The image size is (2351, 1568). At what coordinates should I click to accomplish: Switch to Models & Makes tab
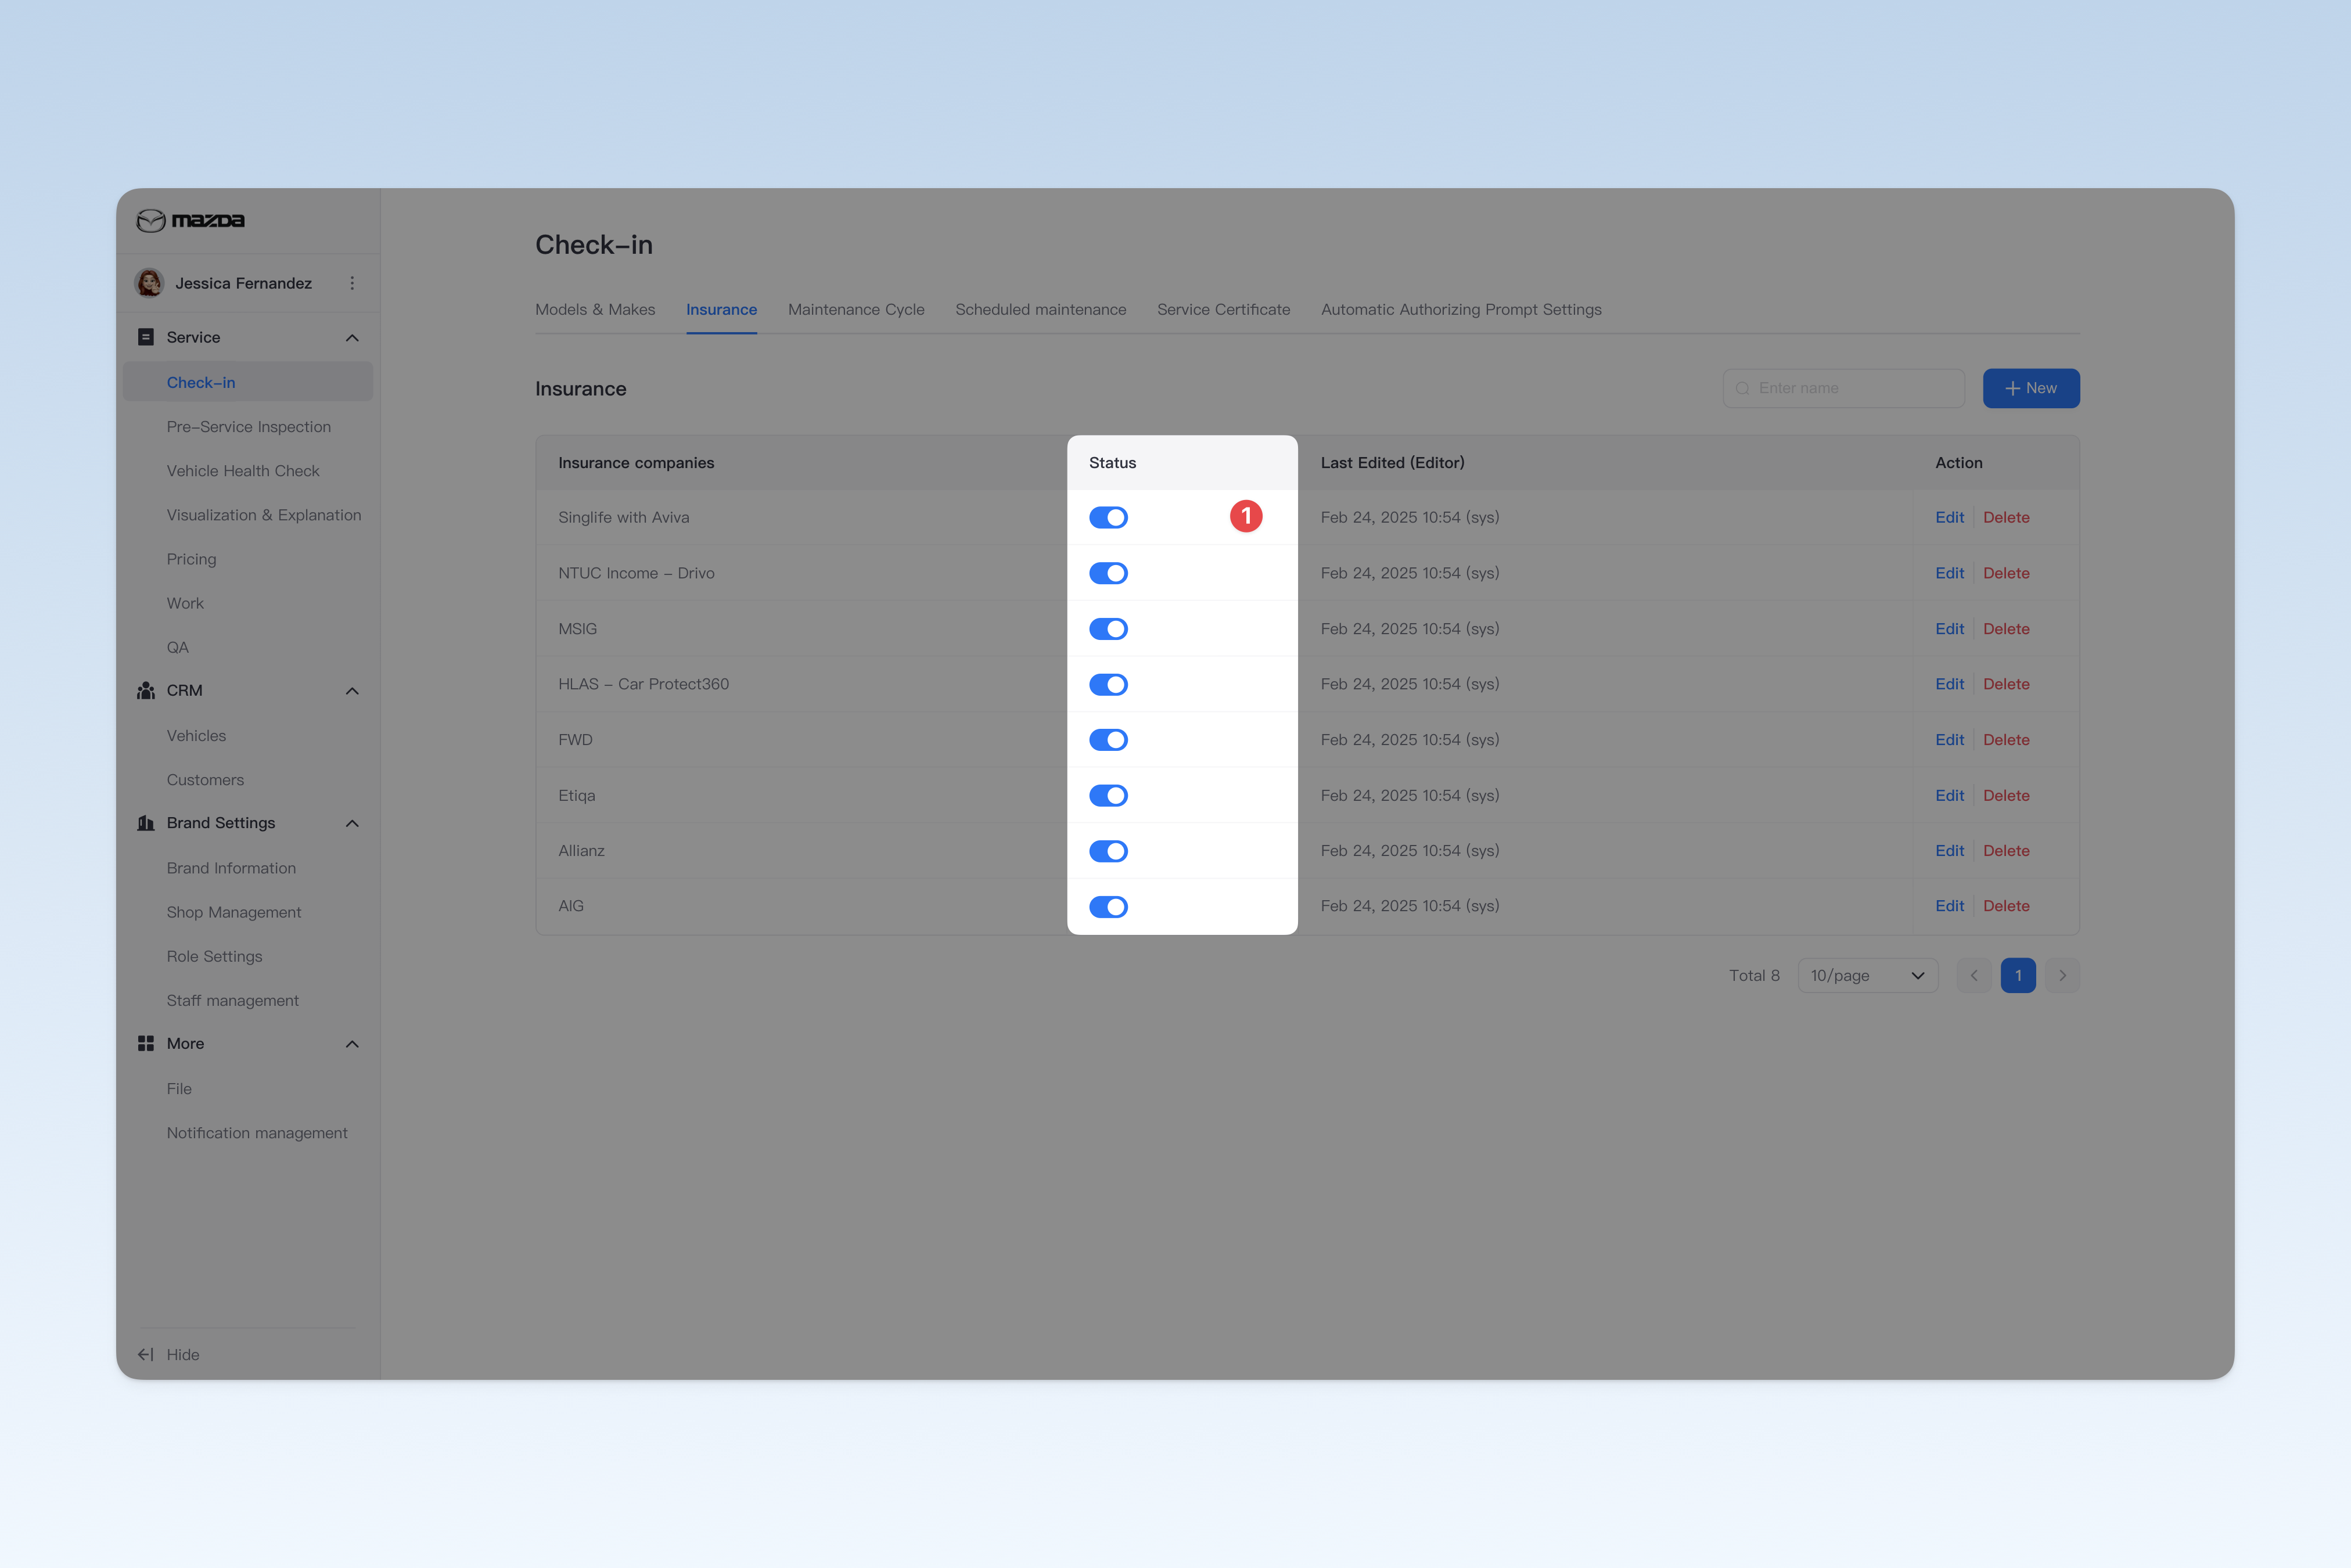coord(595,309)
